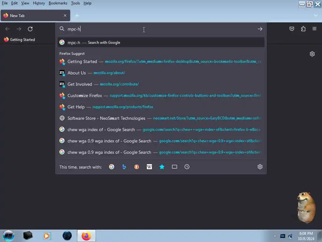Image resolution: width=322 pixels, height=242 pixels.
Task: Search this time with Google icon
Action: tap(112, 167)
